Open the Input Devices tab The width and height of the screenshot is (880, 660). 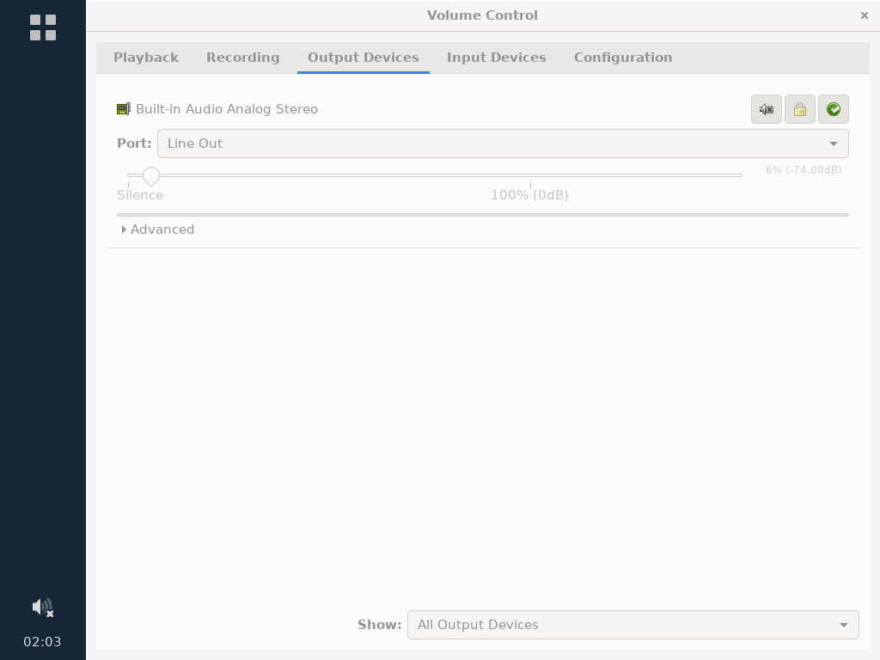coord(496,58)
